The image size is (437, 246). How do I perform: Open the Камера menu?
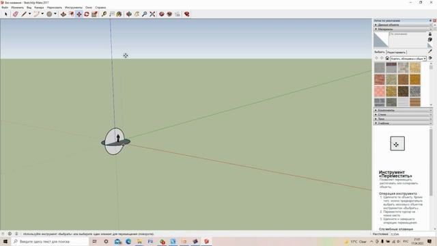39,8
